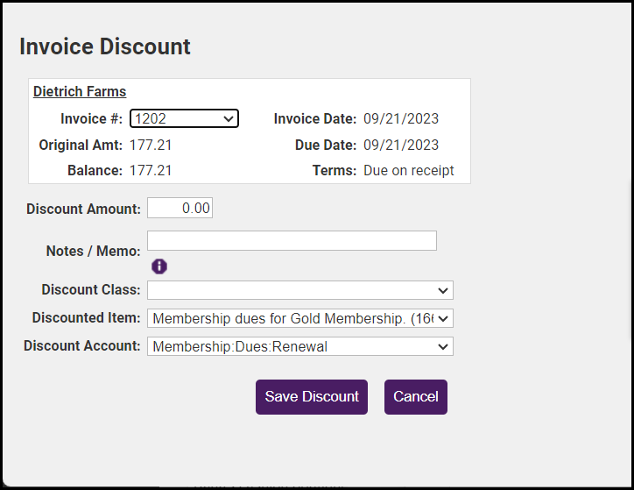The height and width of the screenshot is (490, 634).
Task: Click the Discount Amount label
Action: pos(83,209)
